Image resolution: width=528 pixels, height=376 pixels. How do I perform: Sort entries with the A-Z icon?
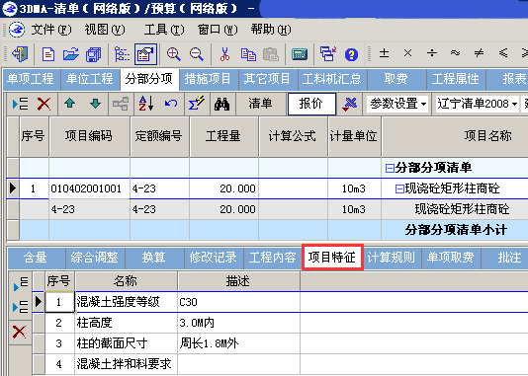(x=146, y=104)
